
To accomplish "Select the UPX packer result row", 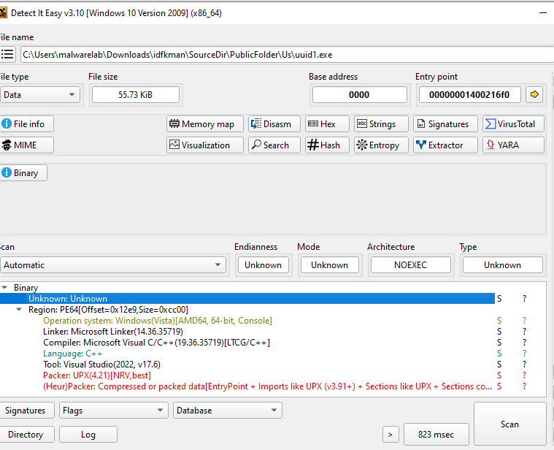I will [97, 375].
